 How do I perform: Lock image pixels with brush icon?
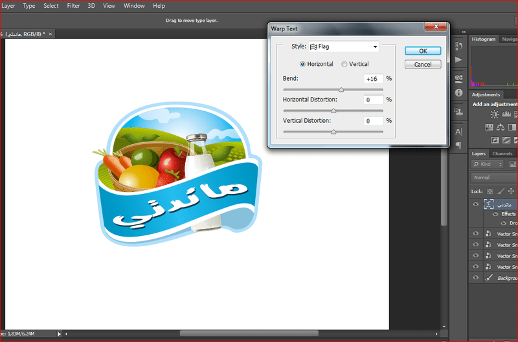click(501, 191)
